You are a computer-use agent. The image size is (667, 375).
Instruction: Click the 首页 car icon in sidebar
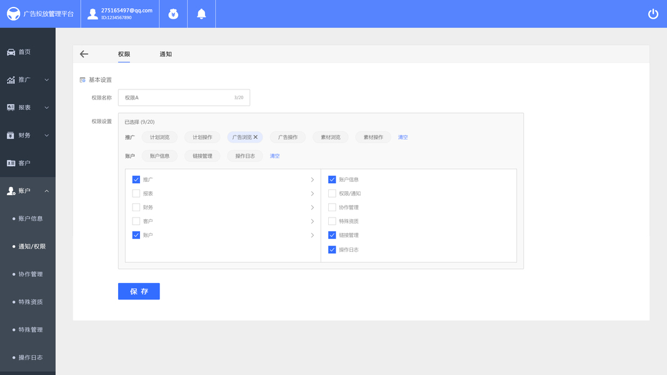11,52
